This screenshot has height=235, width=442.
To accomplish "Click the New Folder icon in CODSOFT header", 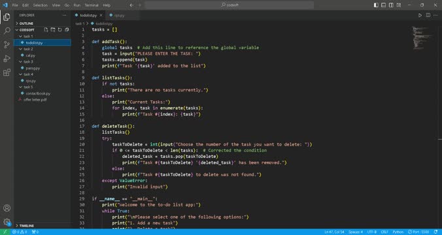I will pos(53,29).
